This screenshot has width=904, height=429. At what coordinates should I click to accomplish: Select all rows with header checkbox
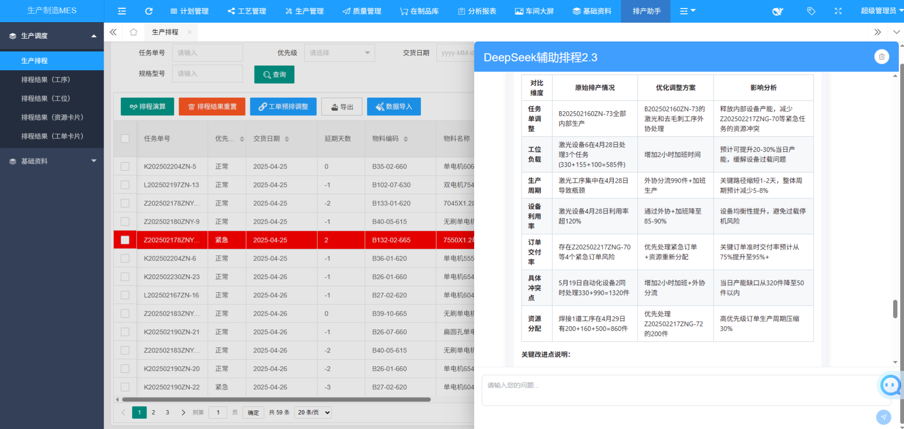coord(125,139)
